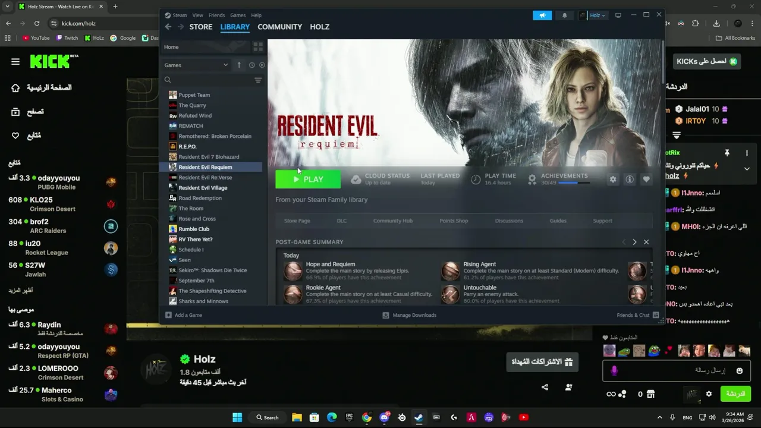Open the Support link
This screenshot has height=428, width=761.
pyautogui.click(x=602, y=221)
